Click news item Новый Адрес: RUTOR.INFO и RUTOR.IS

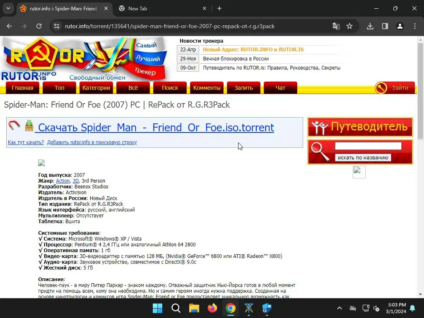(253, 50)
